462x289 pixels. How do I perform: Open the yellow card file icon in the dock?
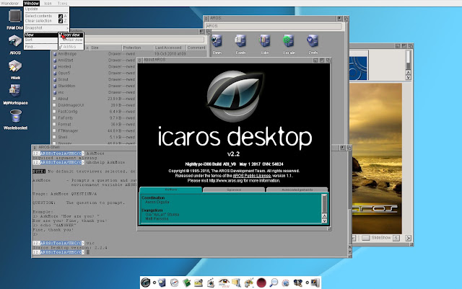199,283
